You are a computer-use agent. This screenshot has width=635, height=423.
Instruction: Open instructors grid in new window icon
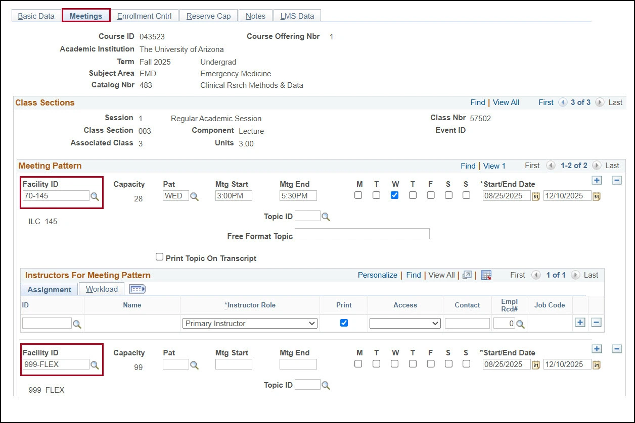coord(468,275)
